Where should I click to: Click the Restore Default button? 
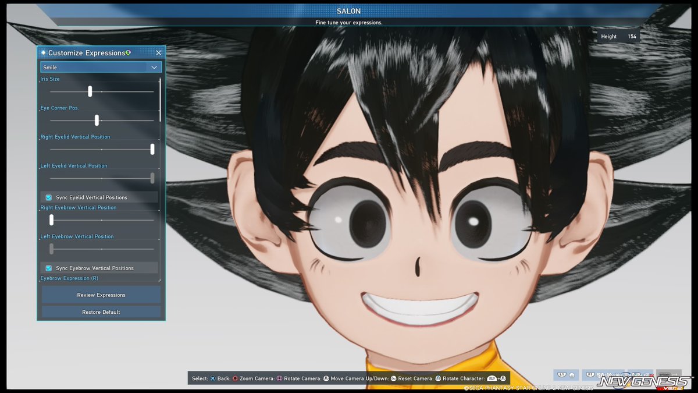point(101,312)
